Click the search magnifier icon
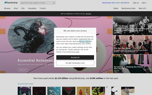Image resolution: width=152 pixels, height=95 pixels. tap(54, 3)
